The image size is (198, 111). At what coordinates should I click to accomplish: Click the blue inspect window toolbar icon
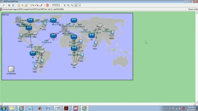tap(13, 5)
